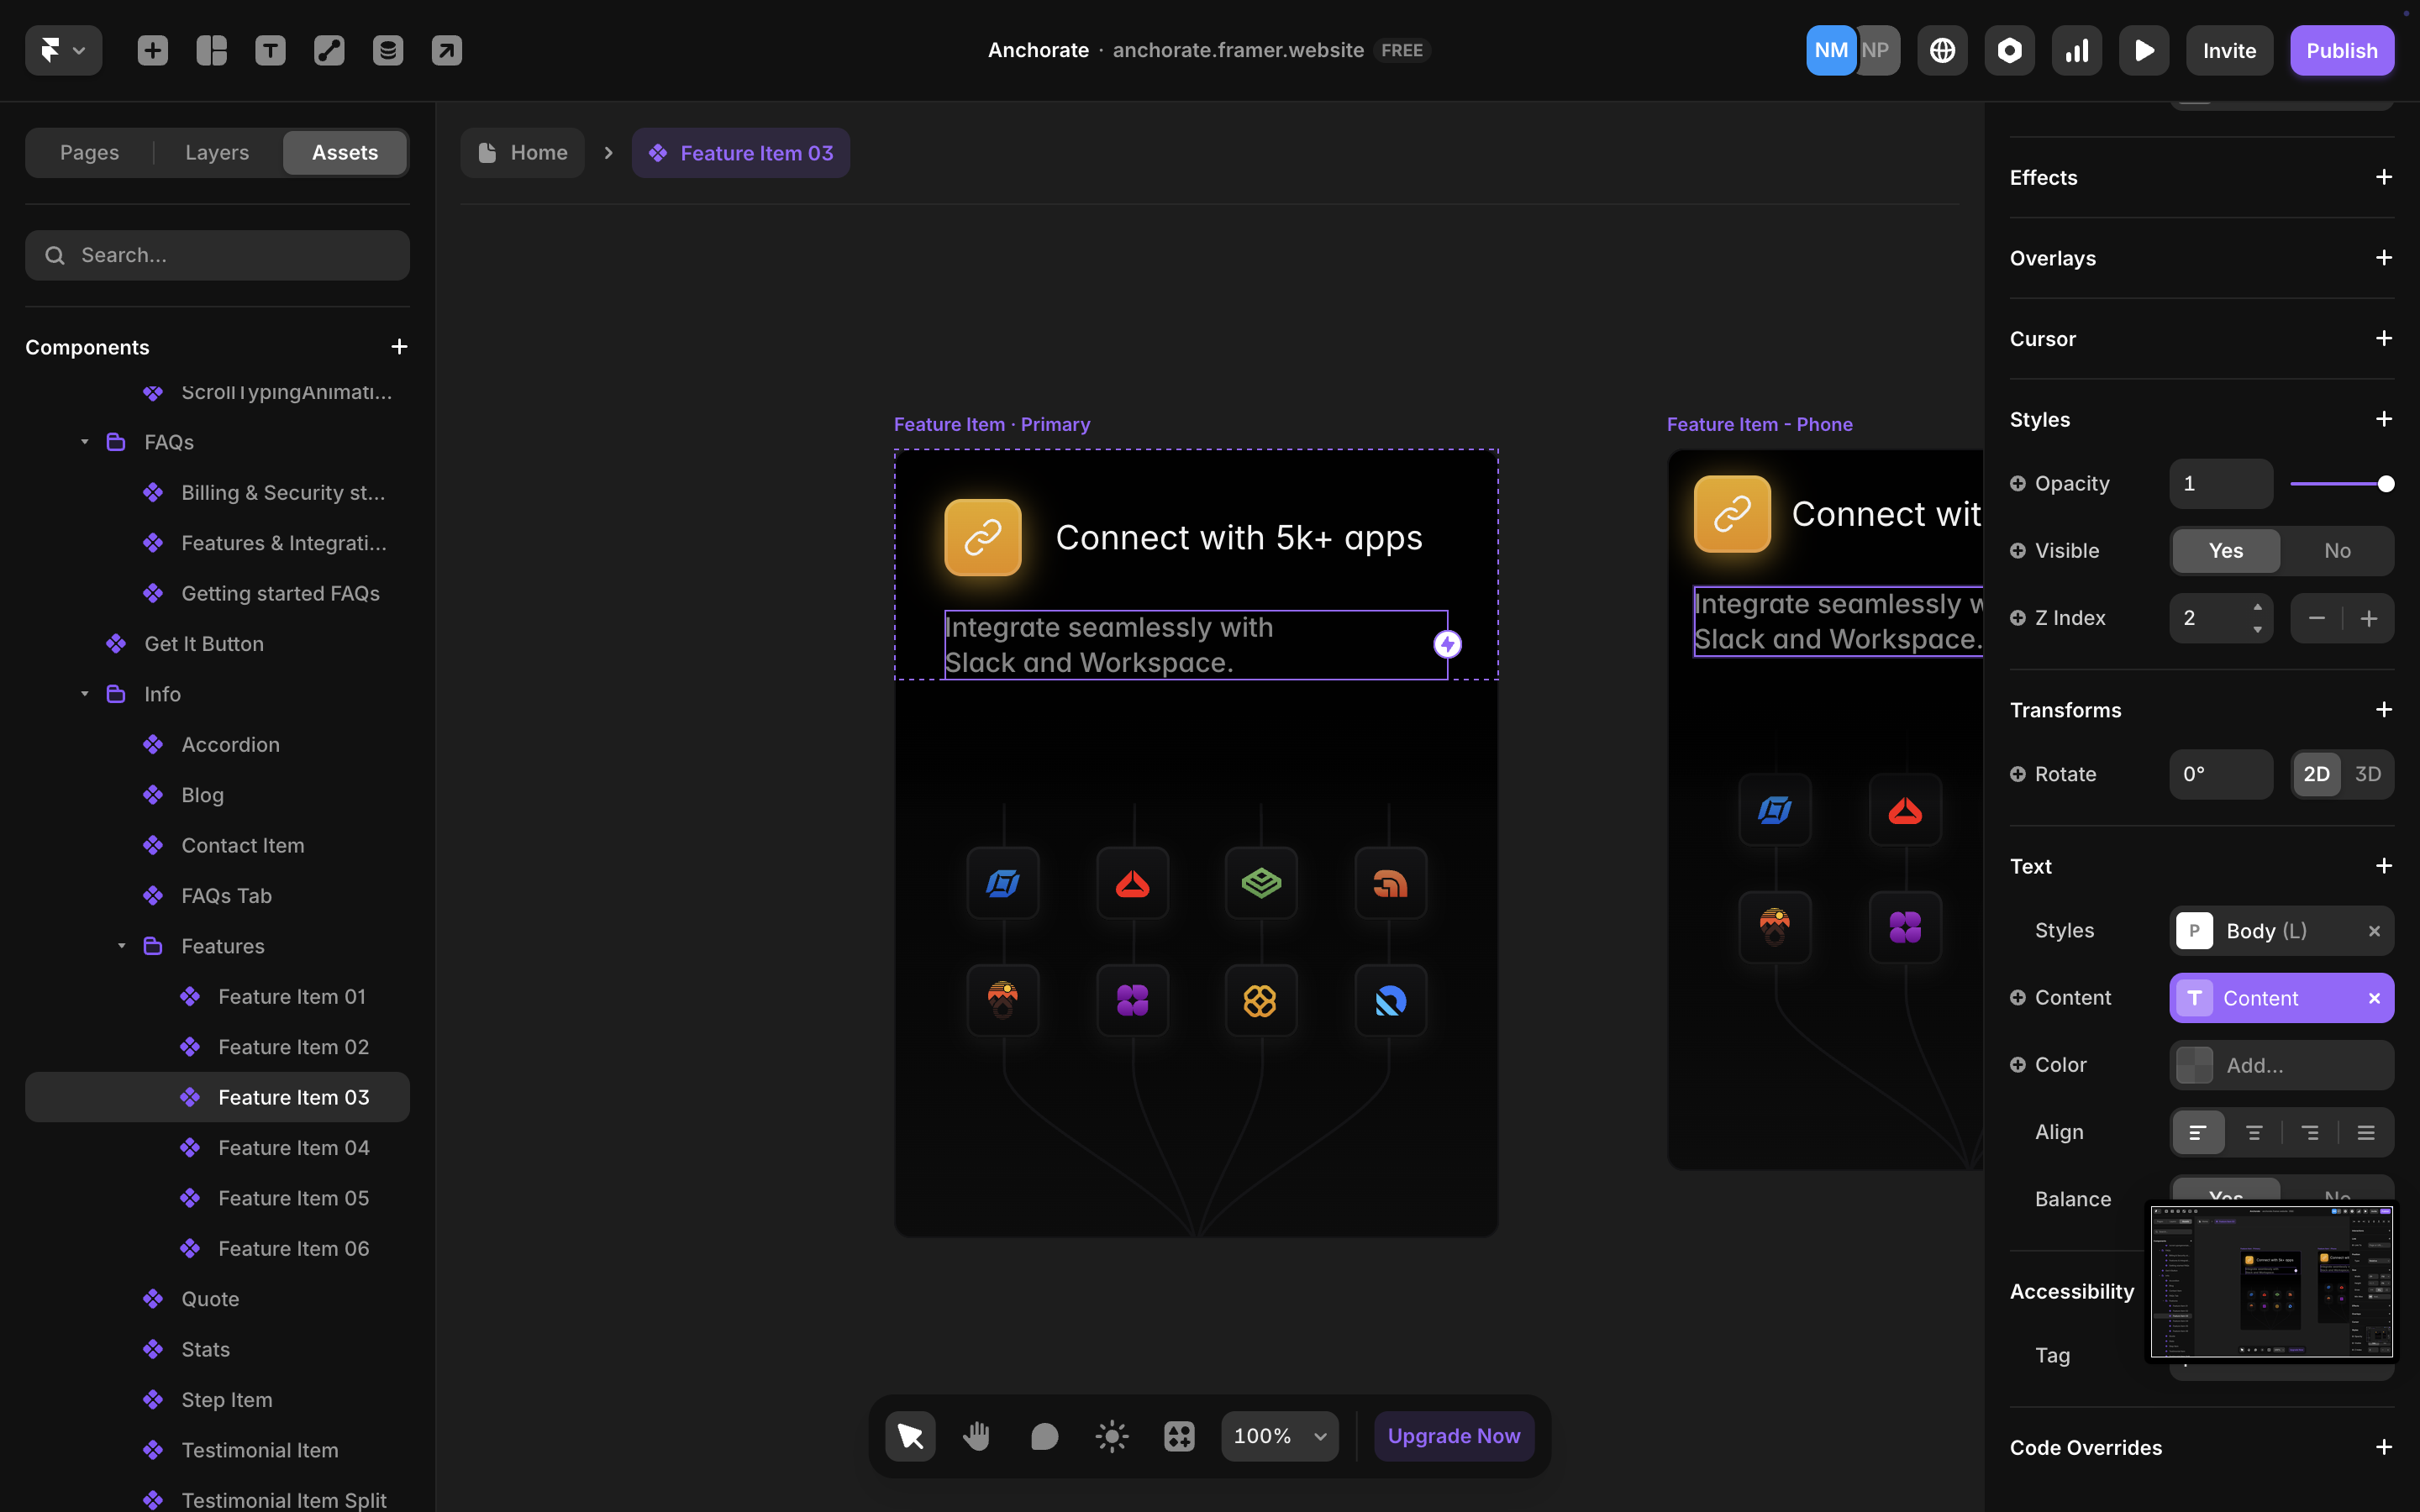Open the 100% zoom dropdown
This screenshot has height=1512, width=2420.
tap(1279, 1436)
